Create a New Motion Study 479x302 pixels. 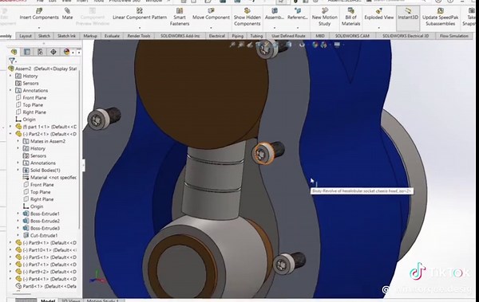click(x=324, y=17)
